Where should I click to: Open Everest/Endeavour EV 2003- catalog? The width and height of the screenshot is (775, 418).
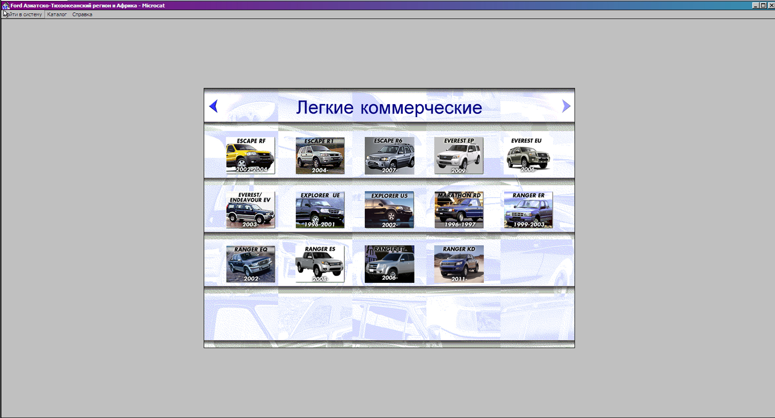pos(251,210)
